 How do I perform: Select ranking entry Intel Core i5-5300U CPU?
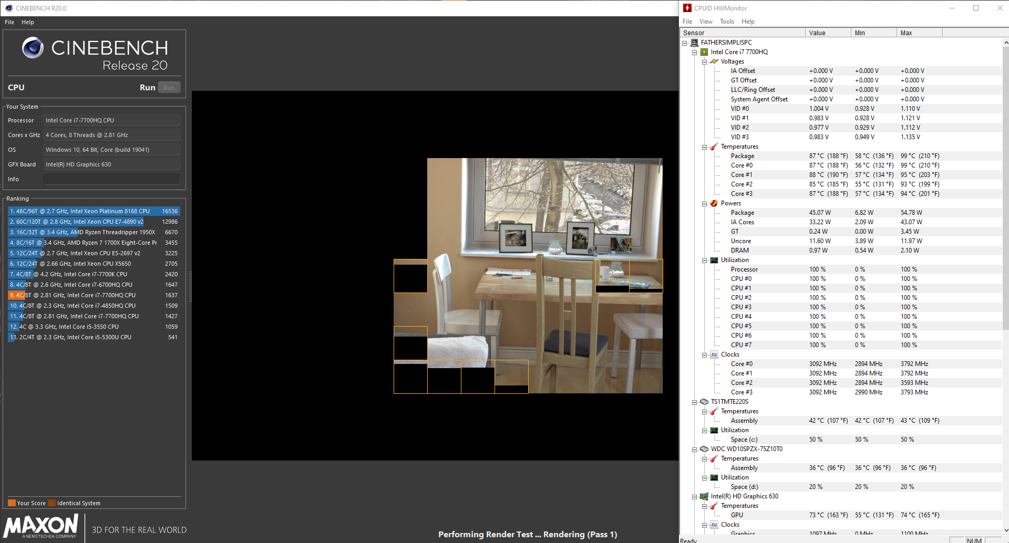point(94,337)
